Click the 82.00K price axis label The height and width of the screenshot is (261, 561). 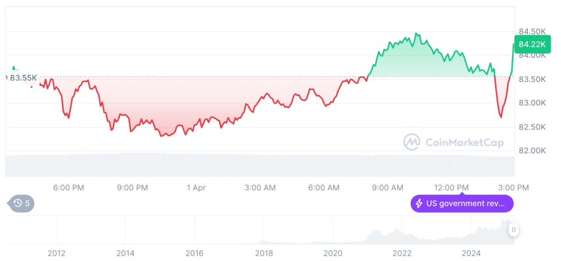pyautogui.click(x=532, y=150)
